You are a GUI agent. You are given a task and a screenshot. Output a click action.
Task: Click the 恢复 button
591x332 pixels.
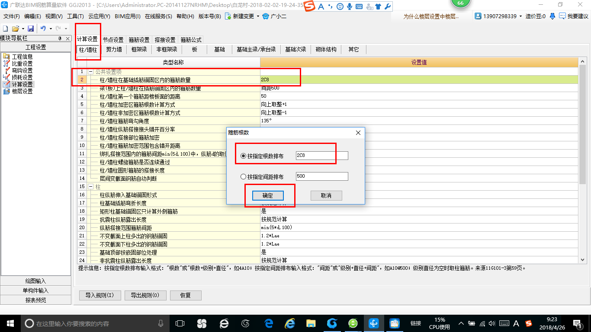(185, 296)
